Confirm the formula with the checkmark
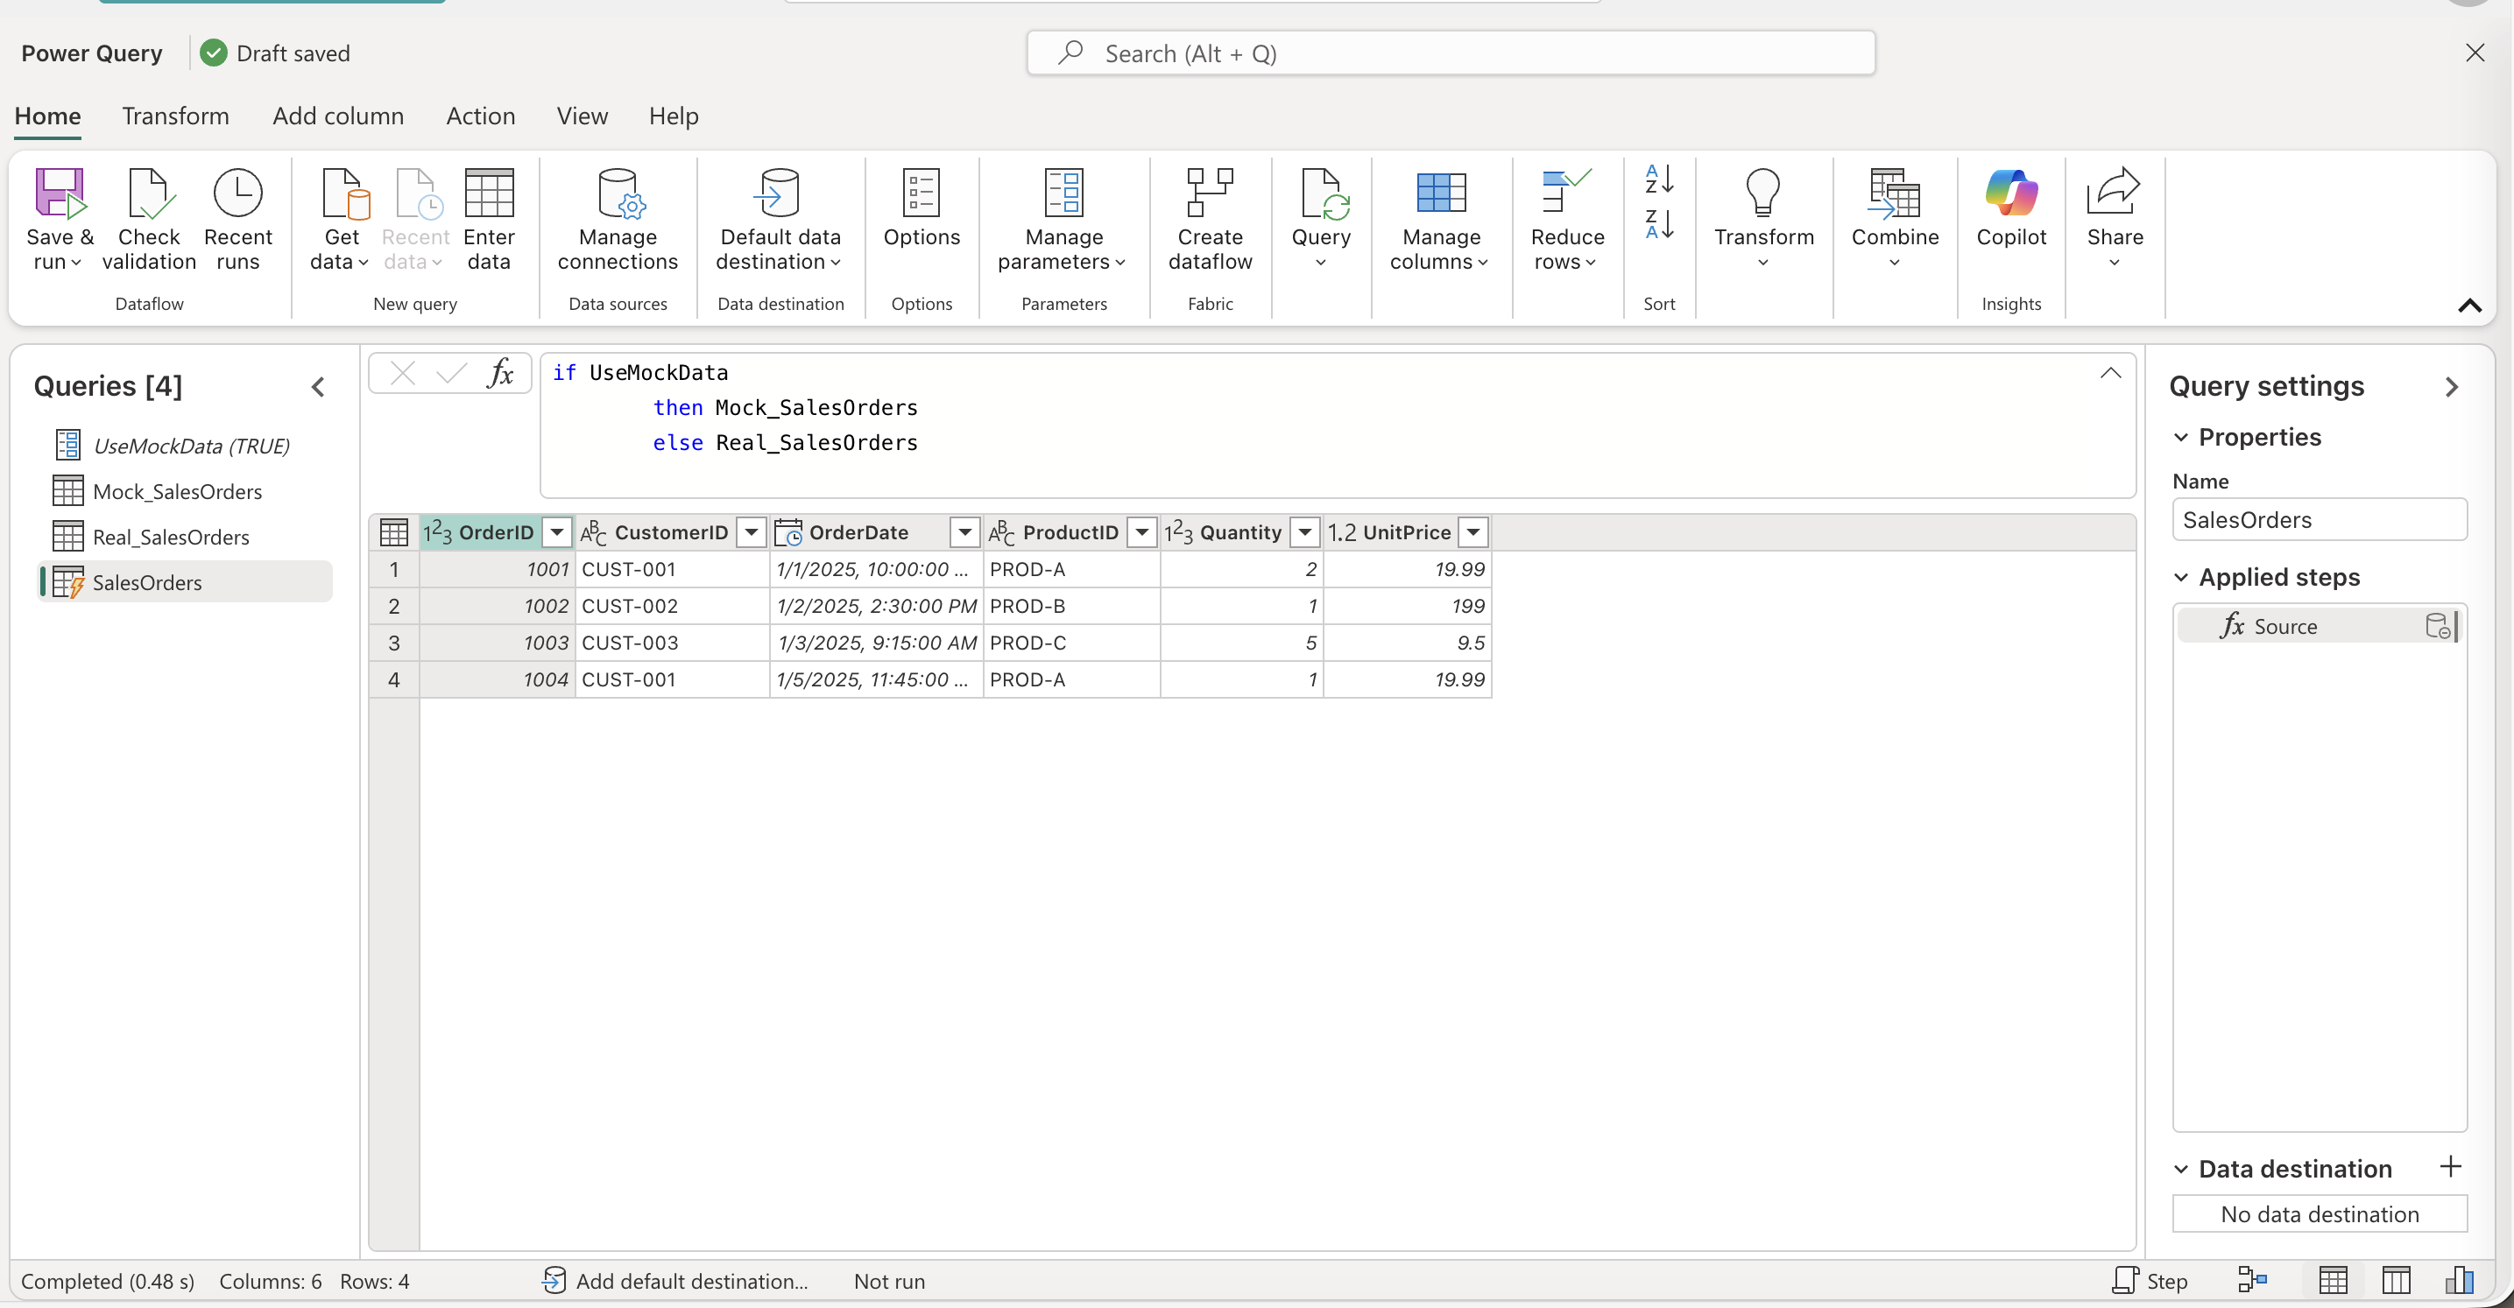Screen dimensions: 2514x1308 [451, 373]
